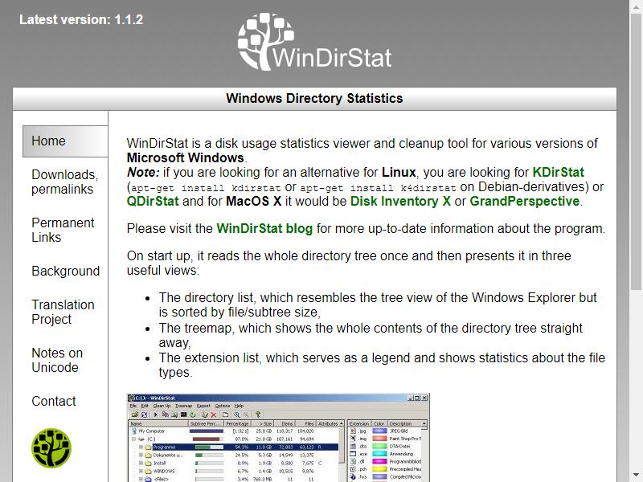Screen dimensions: 643x482
Task: Open the Background page
Action: pos(66,271)
